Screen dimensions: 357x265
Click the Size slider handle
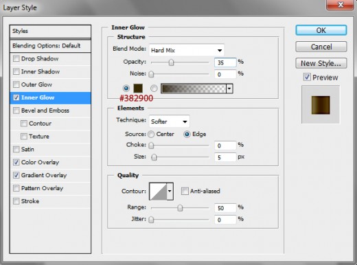154,157
